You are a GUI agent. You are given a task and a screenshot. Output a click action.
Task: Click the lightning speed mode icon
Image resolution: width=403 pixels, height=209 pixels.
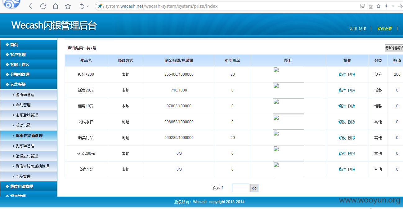386,6
